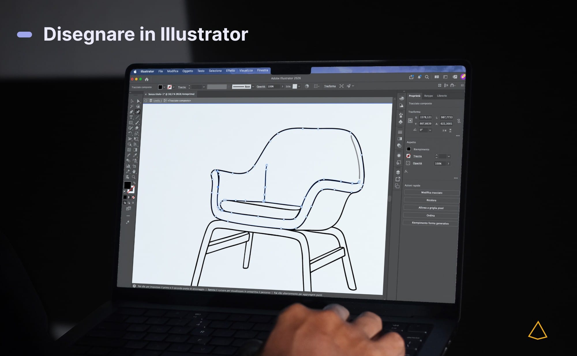This screenshot has width=577, height=356.
Task: Select the Paintbrush tool
Action: (137, 122)
